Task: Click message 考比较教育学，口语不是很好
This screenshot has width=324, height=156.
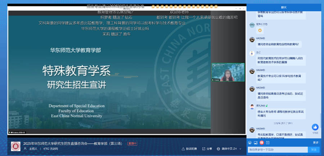Action: point(281,134)
